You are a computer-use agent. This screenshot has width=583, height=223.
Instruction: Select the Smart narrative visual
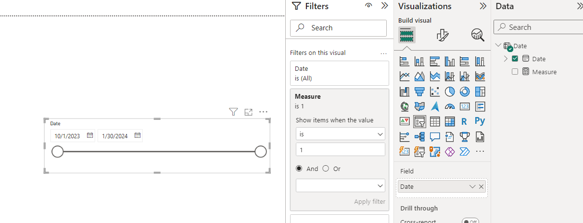[450, 137]
